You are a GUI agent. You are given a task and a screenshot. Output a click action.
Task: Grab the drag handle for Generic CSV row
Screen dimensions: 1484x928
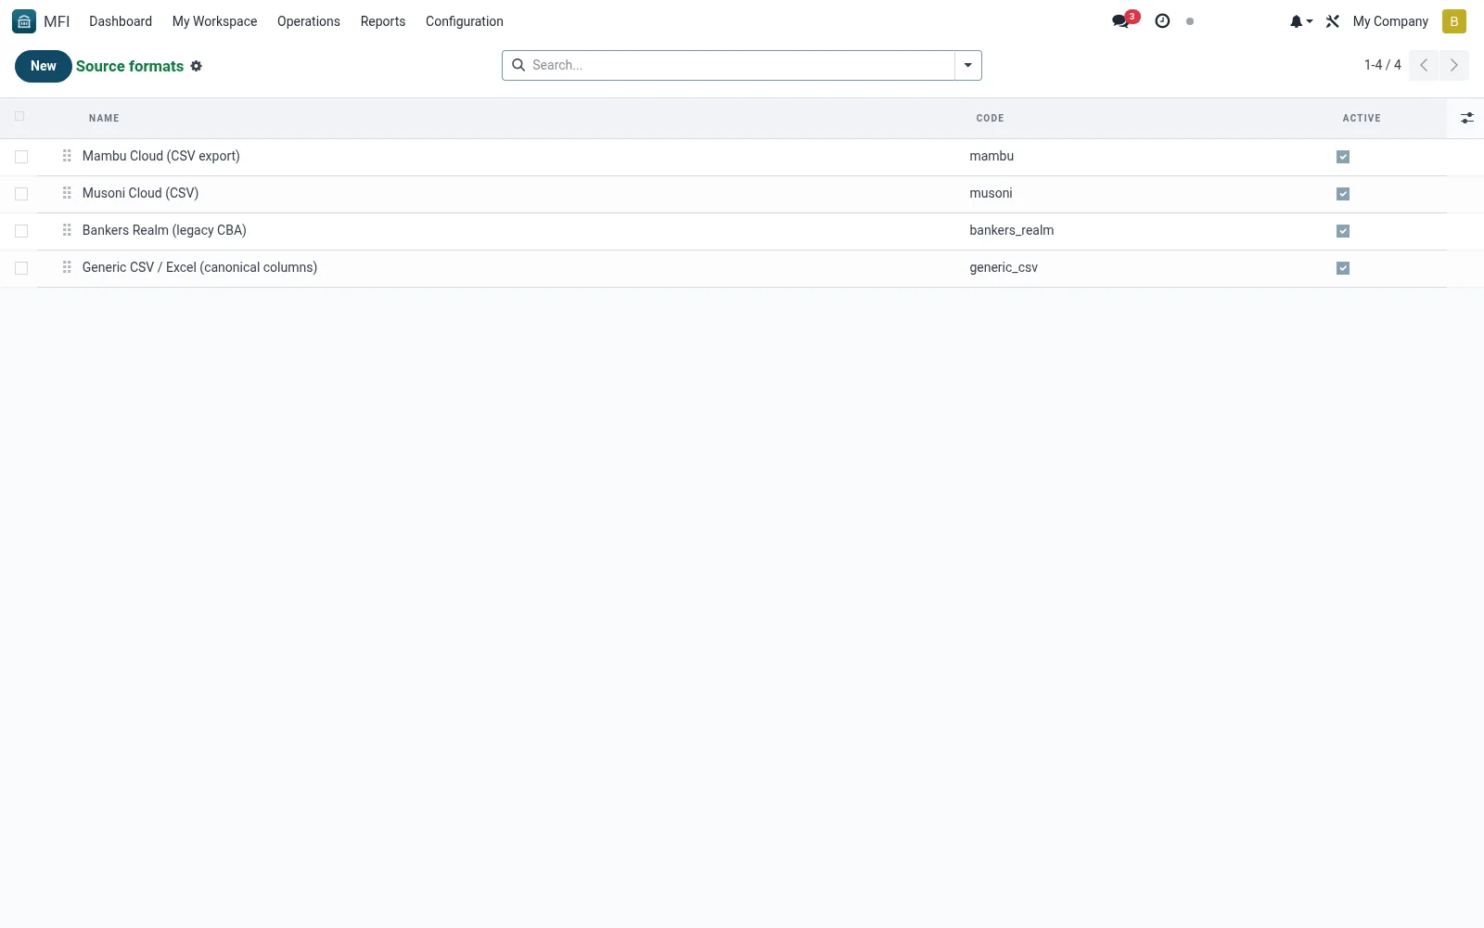67,267
